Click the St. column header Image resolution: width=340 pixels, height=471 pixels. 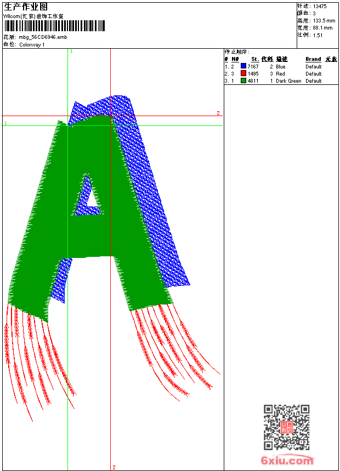[255, 59]
